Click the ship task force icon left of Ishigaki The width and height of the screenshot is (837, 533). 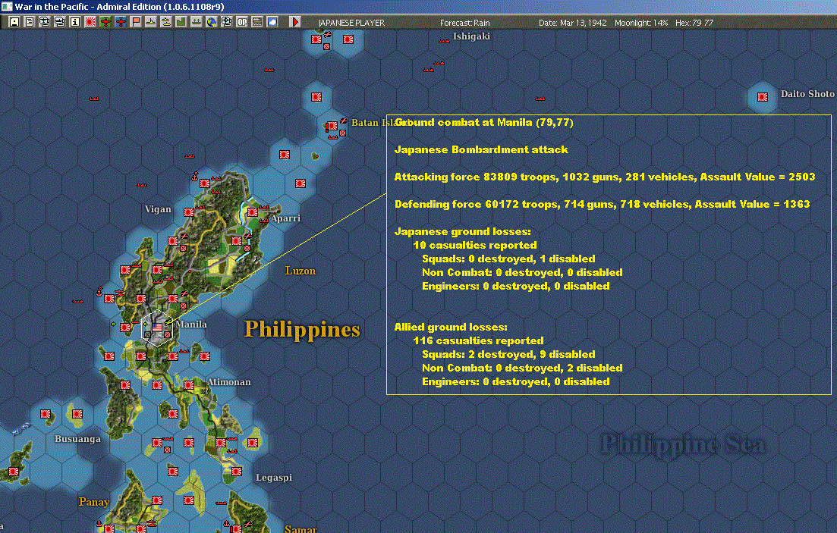tap(444, 40)
